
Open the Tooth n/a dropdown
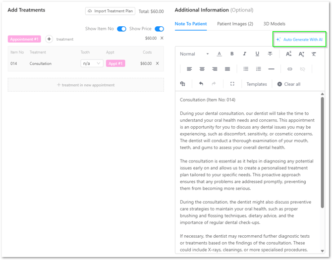92,63
